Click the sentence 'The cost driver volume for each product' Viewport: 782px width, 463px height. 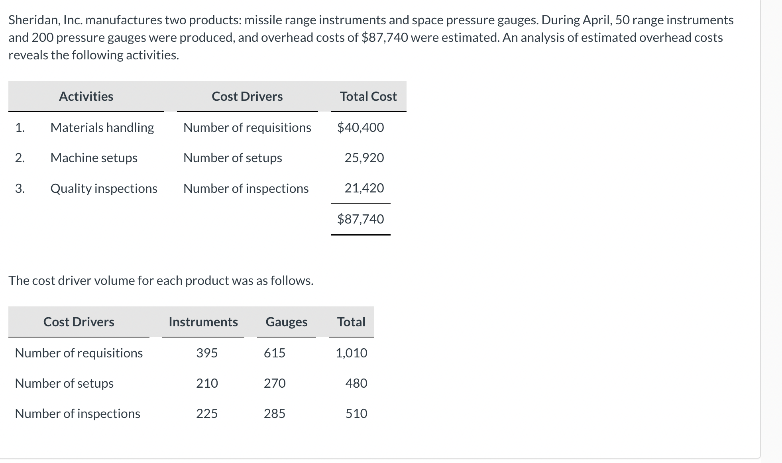click(161, 281)
